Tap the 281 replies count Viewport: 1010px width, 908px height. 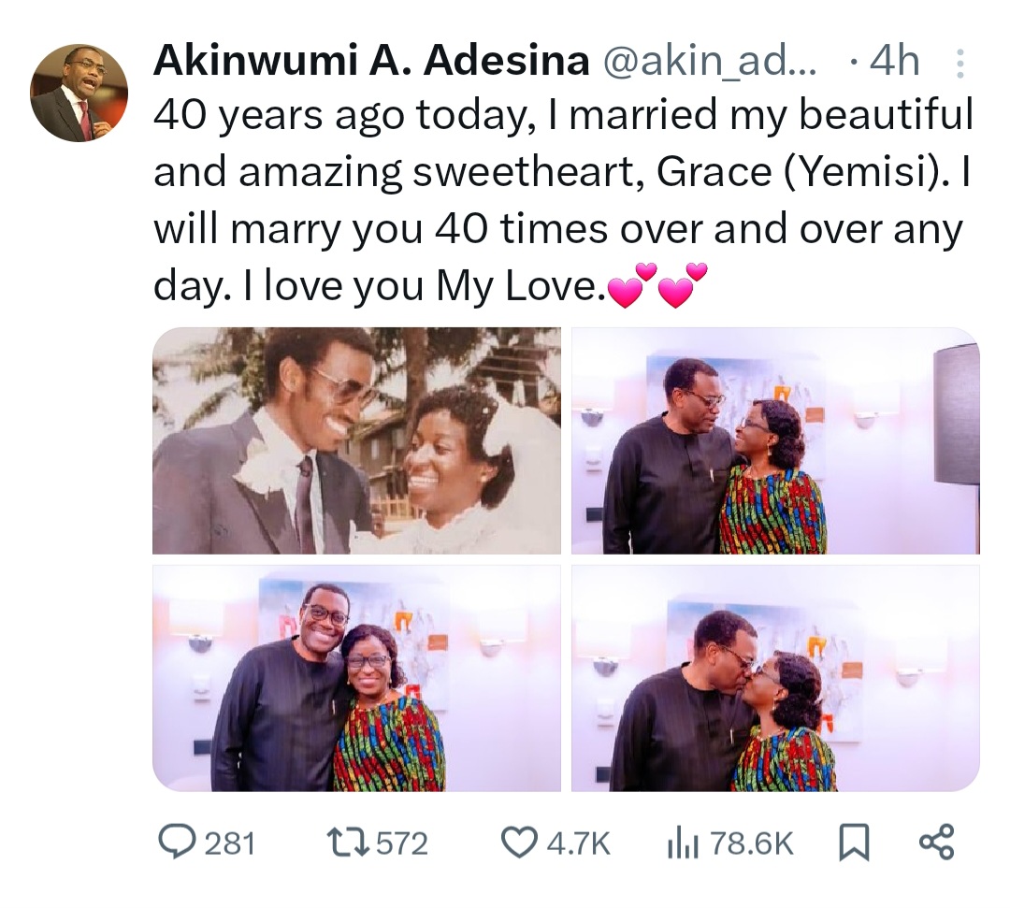[x=229, y=844]
